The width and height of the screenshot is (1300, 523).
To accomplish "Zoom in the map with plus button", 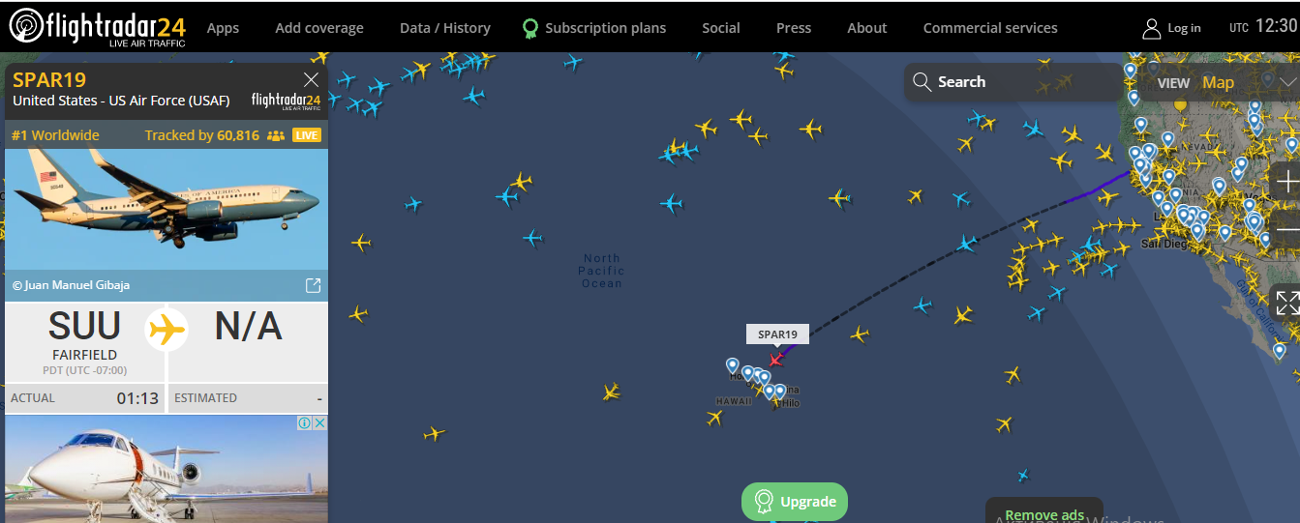I will tap(1287, 182).
